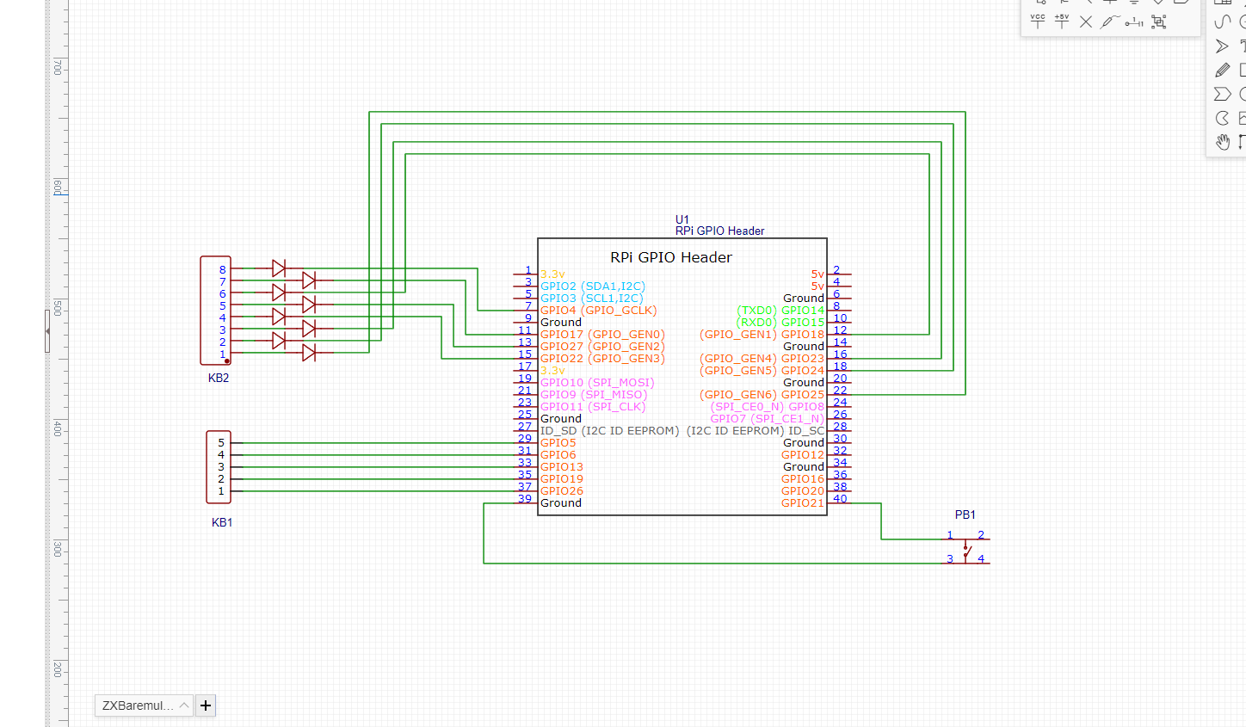Place a Net Port symbol

tap(1181, 3)
